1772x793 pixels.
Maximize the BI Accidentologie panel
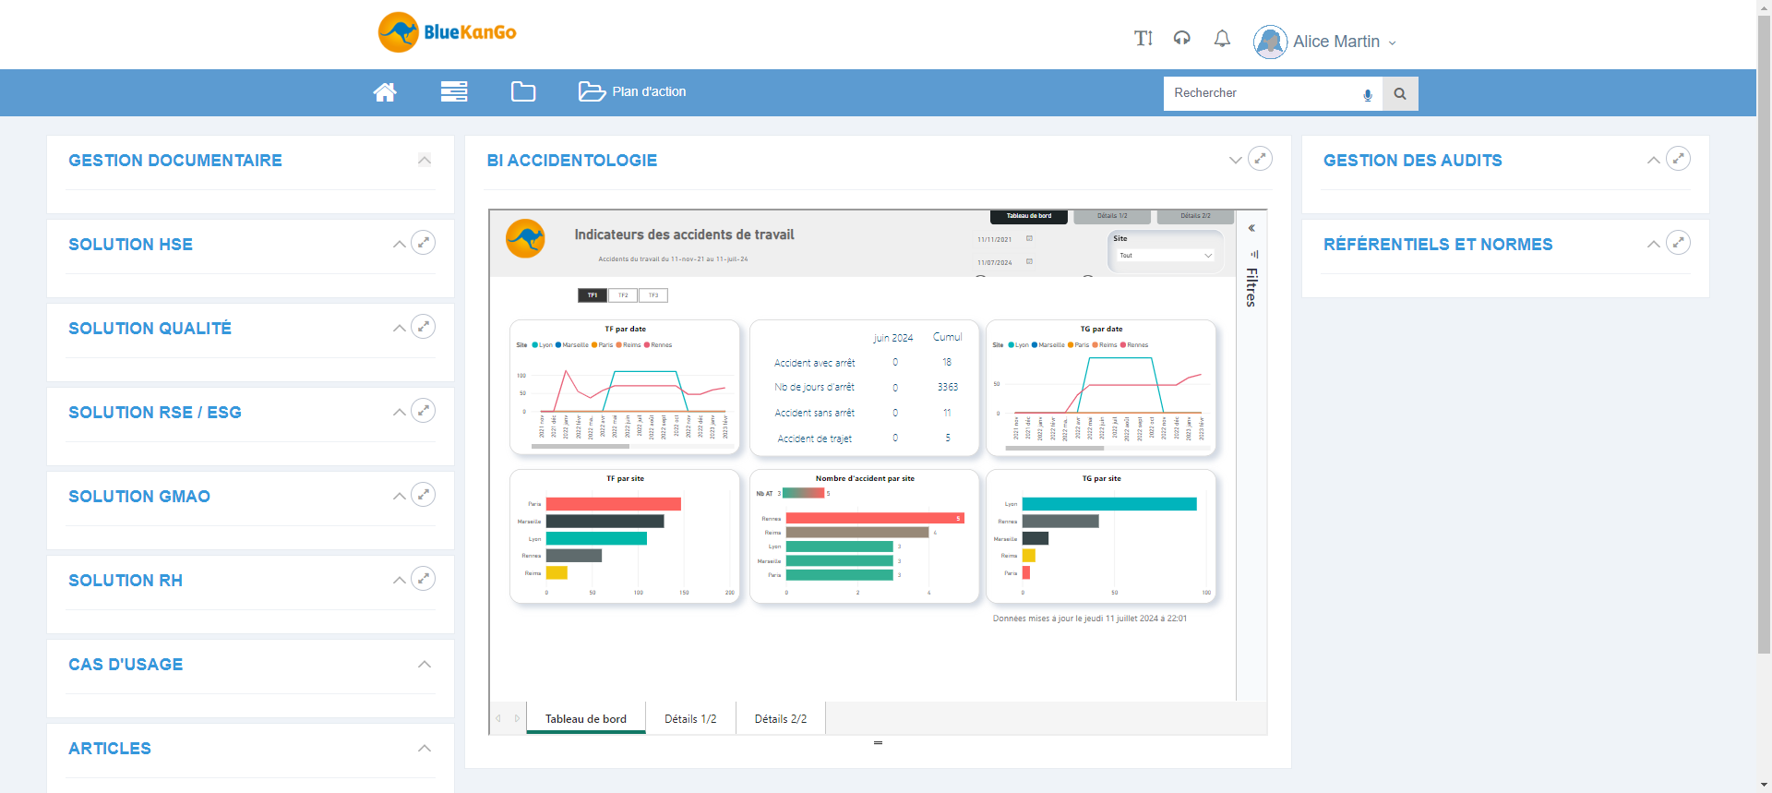[1260, 159]
